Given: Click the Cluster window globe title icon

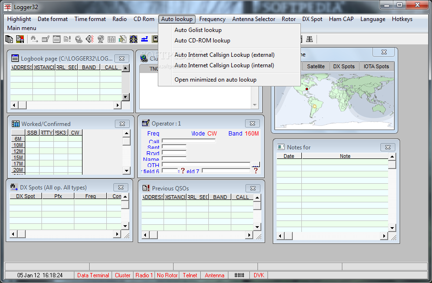Looking at the screenshot, I should coord(144,58).
